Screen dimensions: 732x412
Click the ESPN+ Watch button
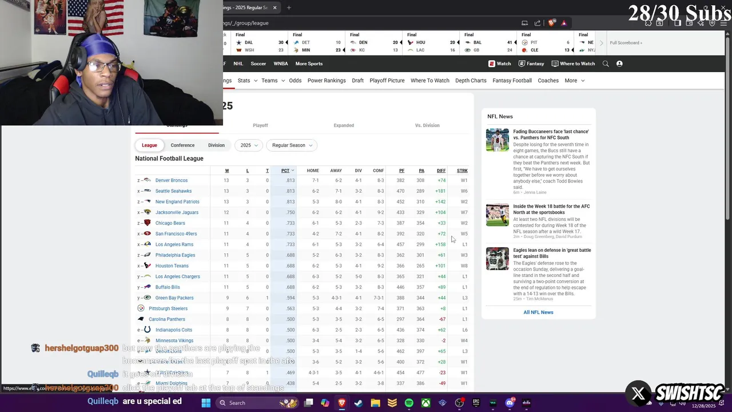click(x=500, y=64)
